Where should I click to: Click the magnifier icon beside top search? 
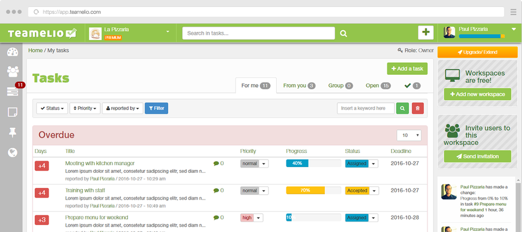tap(343, 33)
